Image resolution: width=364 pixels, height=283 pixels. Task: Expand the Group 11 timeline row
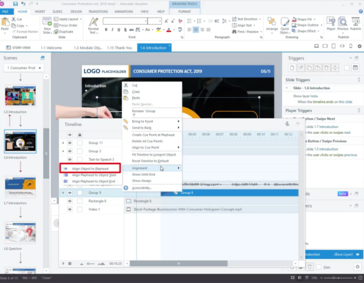click(63, 142)
